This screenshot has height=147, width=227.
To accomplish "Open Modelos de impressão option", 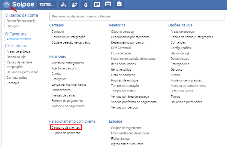I will click(186, 80).
